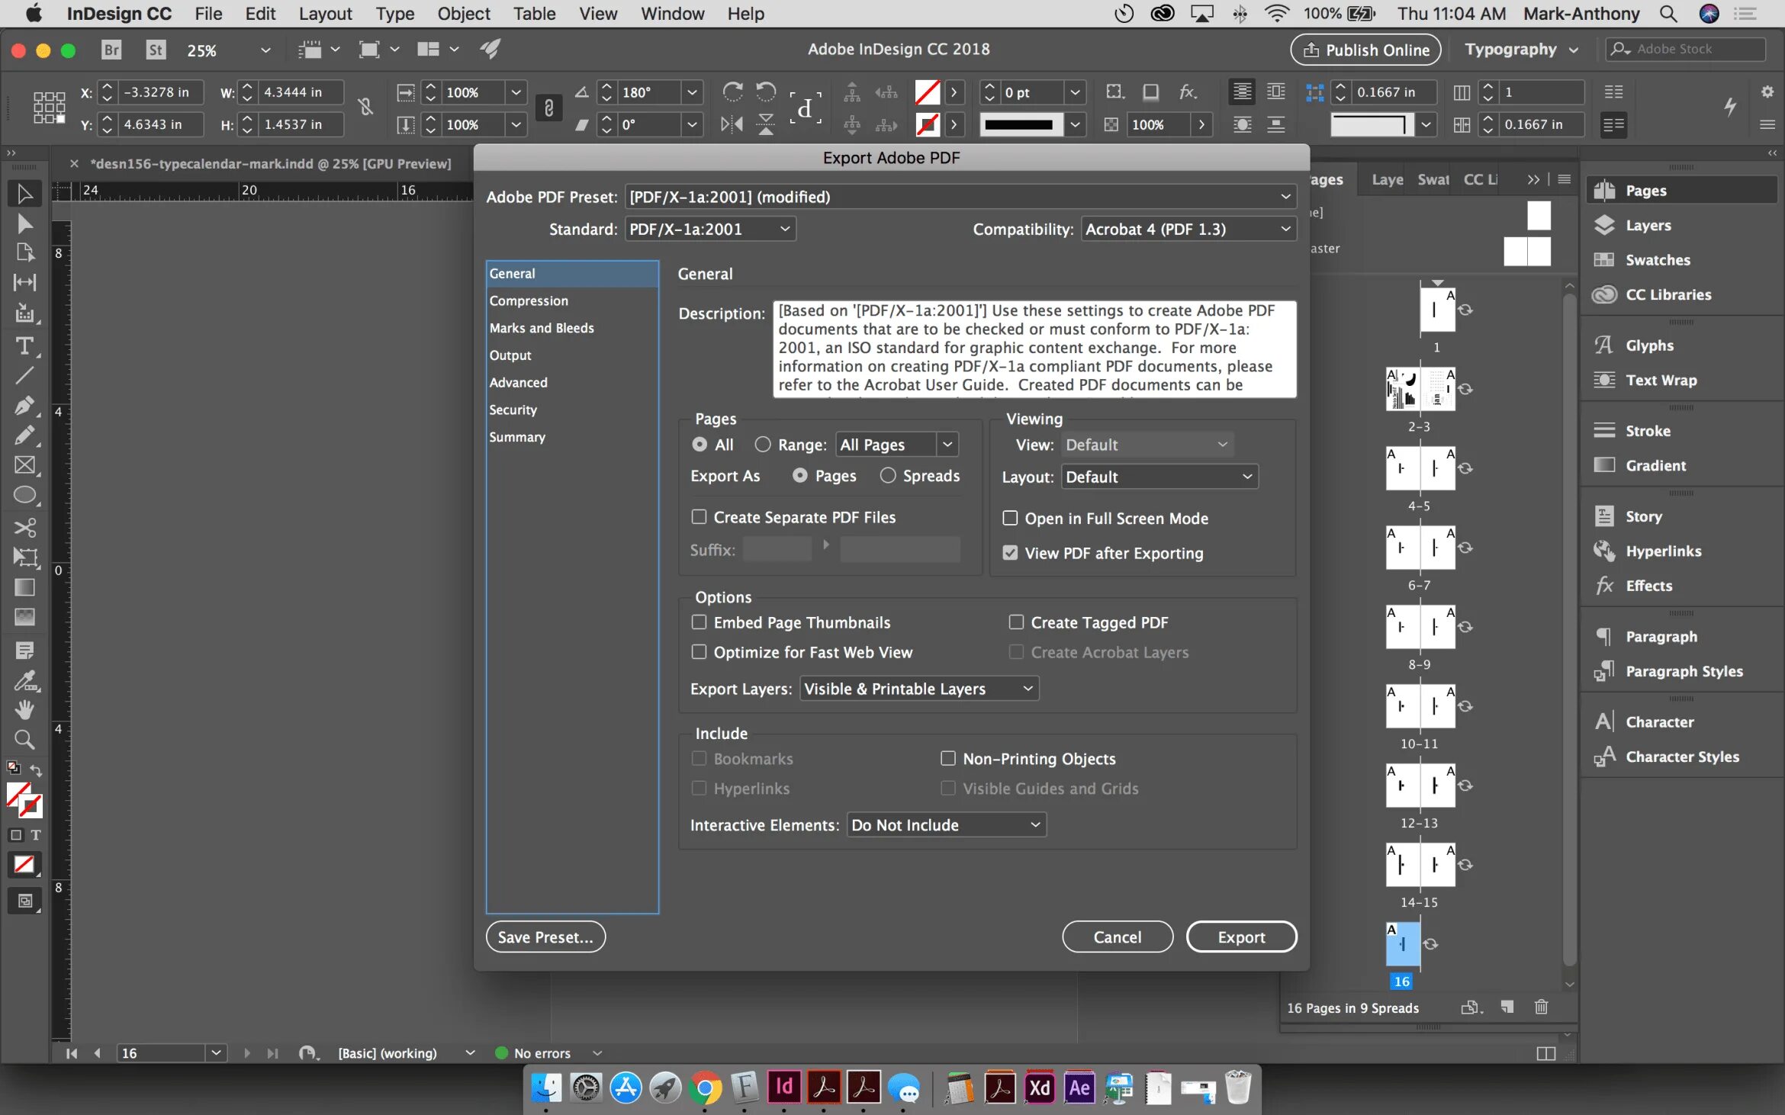Uncheck View PDF after Exporting

pyautogui.click(x=1010, y=553)
